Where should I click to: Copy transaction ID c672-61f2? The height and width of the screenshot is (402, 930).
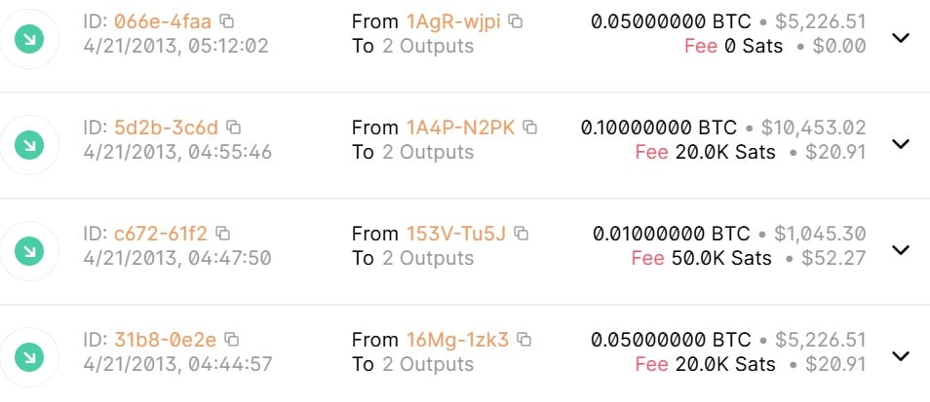point(223,234)
